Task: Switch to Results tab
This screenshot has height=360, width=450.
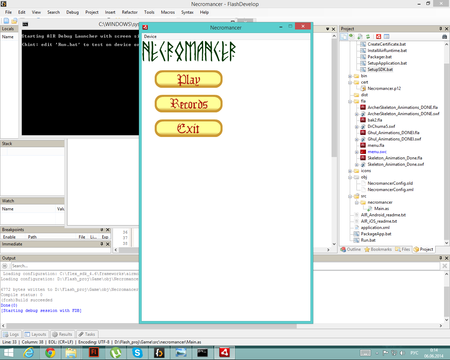Action: click(x=62, y=334)
